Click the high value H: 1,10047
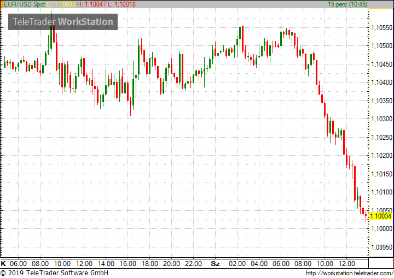This screenshot has width=394, height=278. pyautogui.click(x=92, y=4)
